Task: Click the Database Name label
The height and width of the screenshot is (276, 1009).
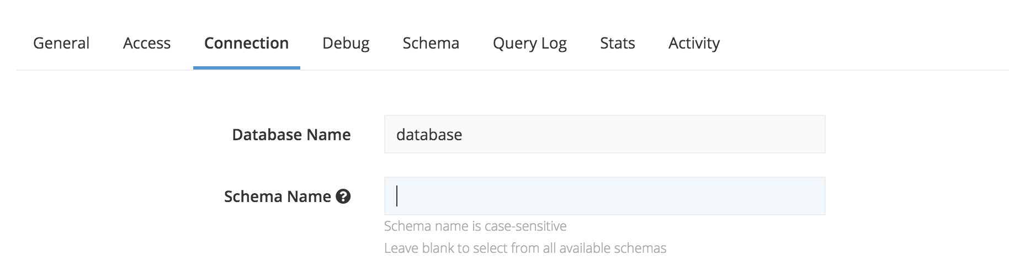Action: (x=291, y=135)
